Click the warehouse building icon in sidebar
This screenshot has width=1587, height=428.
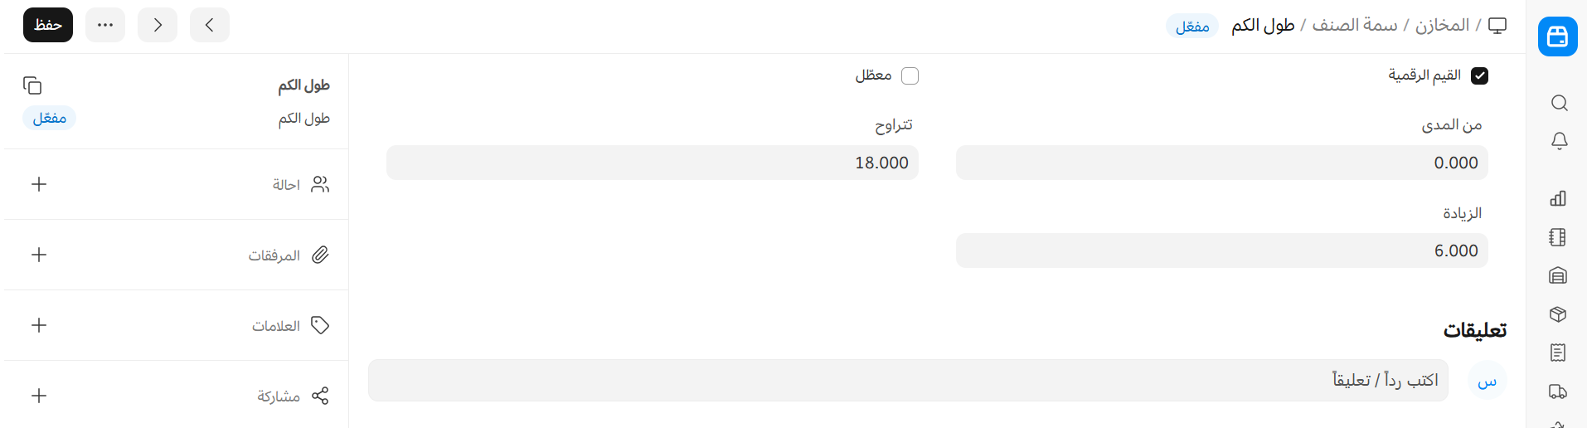(1558, 275)
